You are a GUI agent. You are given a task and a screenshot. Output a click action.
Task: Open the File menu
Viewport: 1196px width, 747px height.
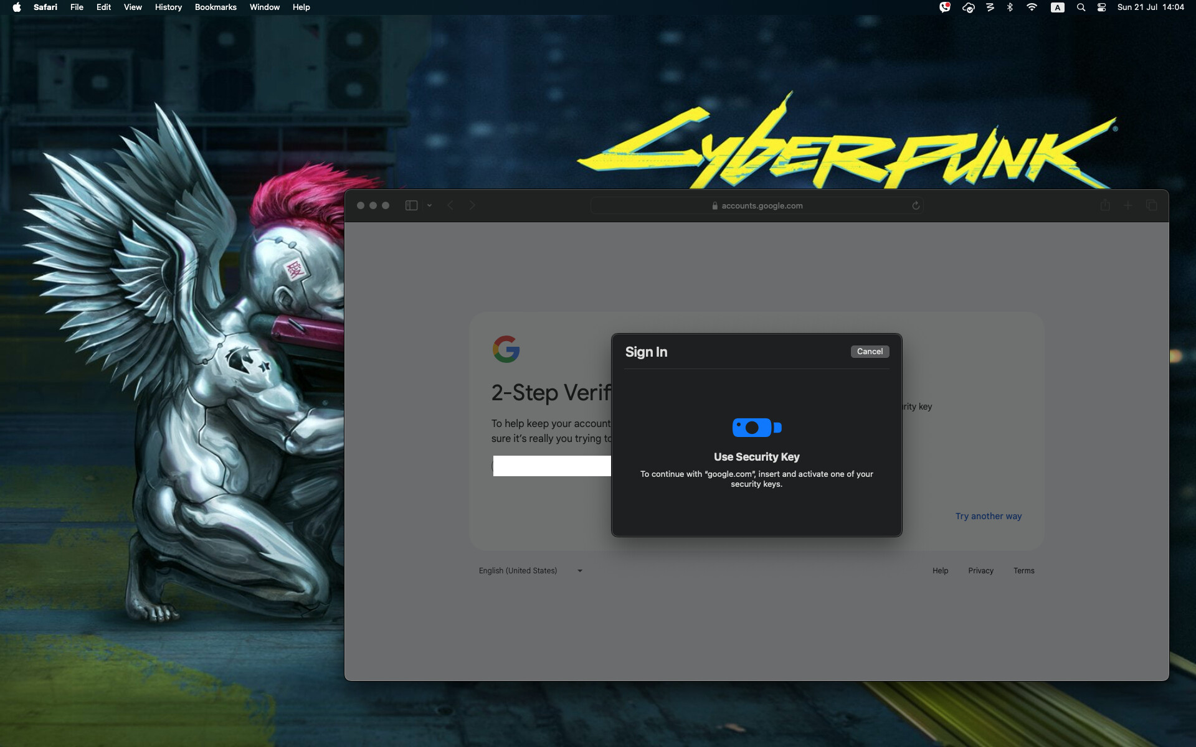coord(77,7)
